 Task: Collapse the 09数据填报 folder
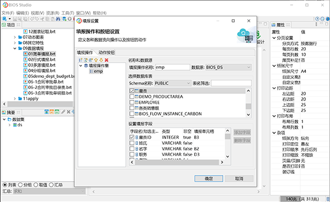pos(15,48)
